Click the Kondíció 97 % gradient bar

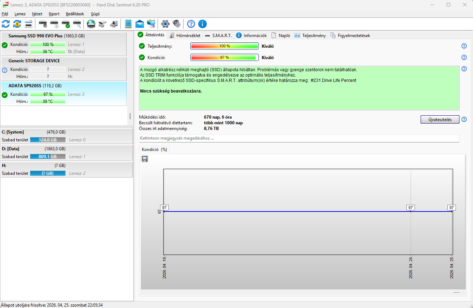225,57
